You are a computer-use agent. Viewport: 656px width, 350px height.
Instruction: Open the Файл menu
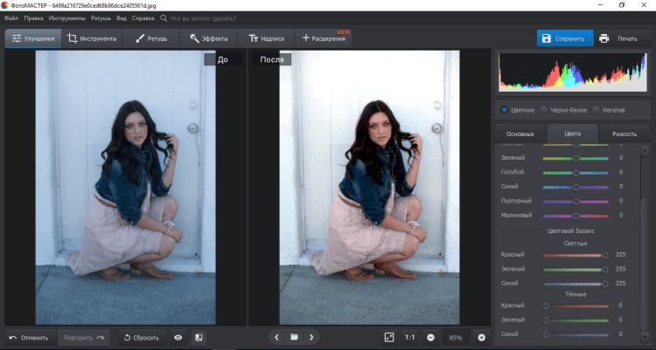tap(10, 17)
